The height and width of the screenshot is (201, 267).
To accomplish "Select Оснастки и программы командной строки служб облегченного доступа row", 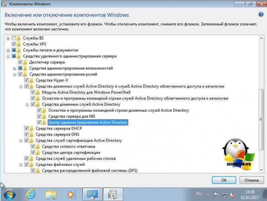I will pos(135,98).
